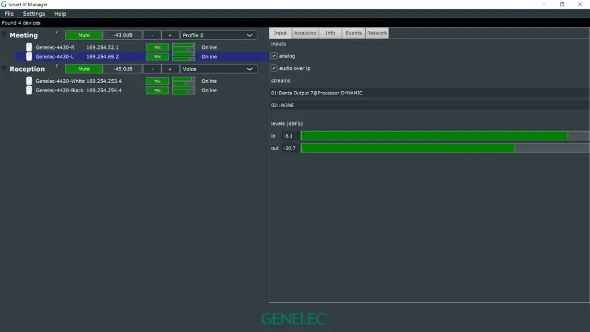Select stream 02::NONE row
Viewport: 590px width, 332px height.
429,105
